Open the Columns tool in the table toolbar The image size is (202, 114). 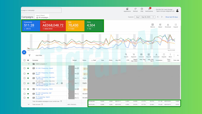pos(141,54)
